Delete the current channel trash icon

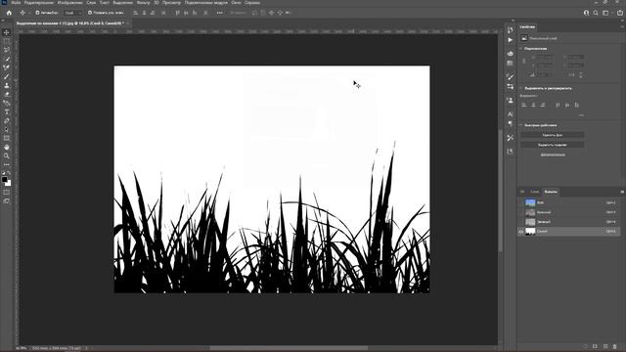coord(615,346)
